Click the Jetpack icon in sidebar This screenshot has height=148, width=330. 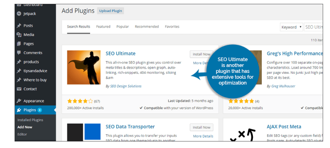[19, 14]
